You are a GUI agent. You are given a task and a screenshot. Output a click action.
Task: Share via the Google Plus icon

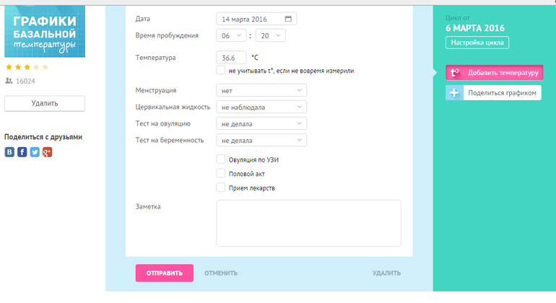(x=47, y=151)
